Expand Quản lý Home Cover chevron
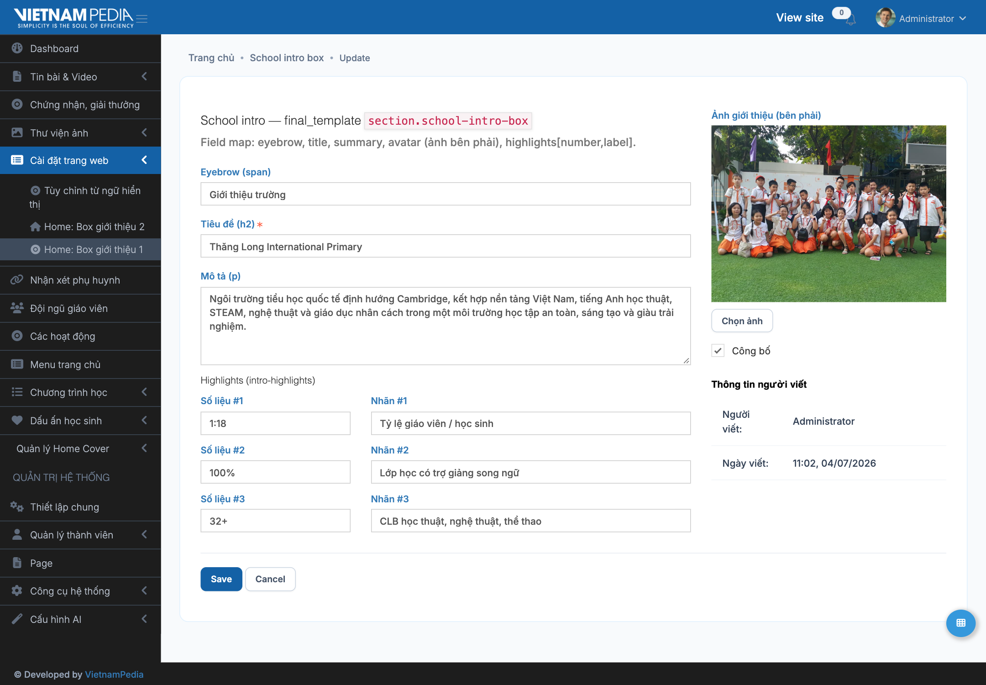 point(144,448)
